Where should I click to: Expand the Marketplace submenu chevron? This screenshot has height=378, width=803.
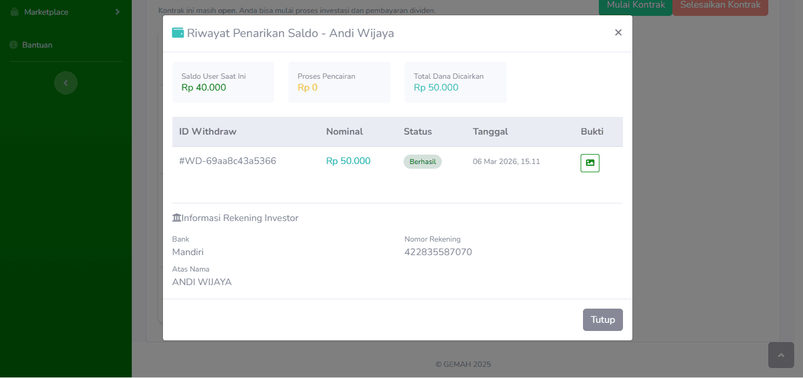click(118, 12)
